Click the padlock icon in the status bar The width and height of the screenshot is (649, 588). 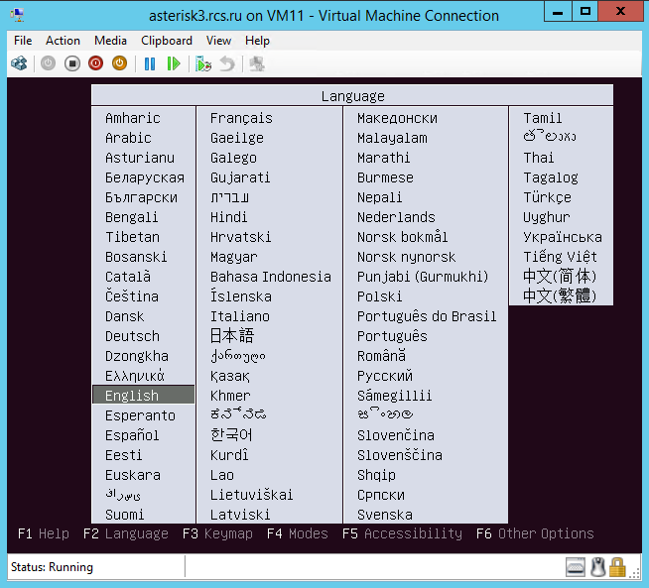[617, 567]
